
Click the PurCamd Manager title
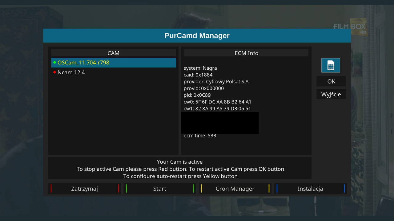click(197, 36)
